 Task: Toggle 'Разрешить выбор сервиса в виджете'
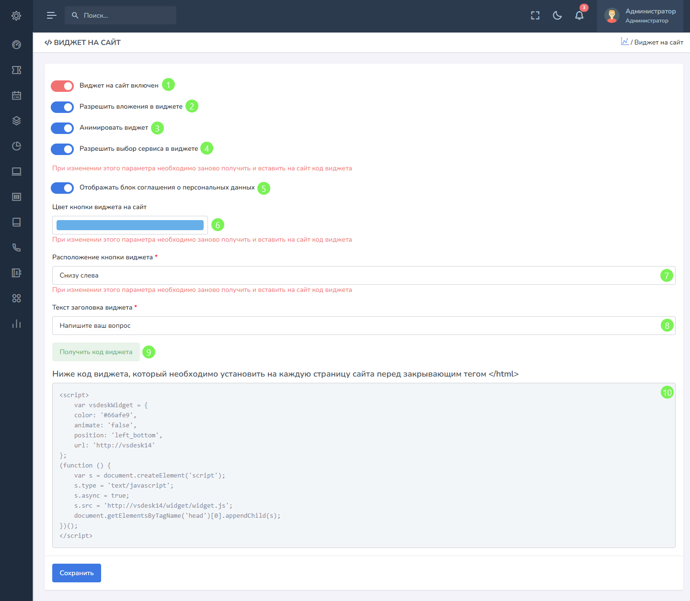pyautogui.click(x=62, y=149)
